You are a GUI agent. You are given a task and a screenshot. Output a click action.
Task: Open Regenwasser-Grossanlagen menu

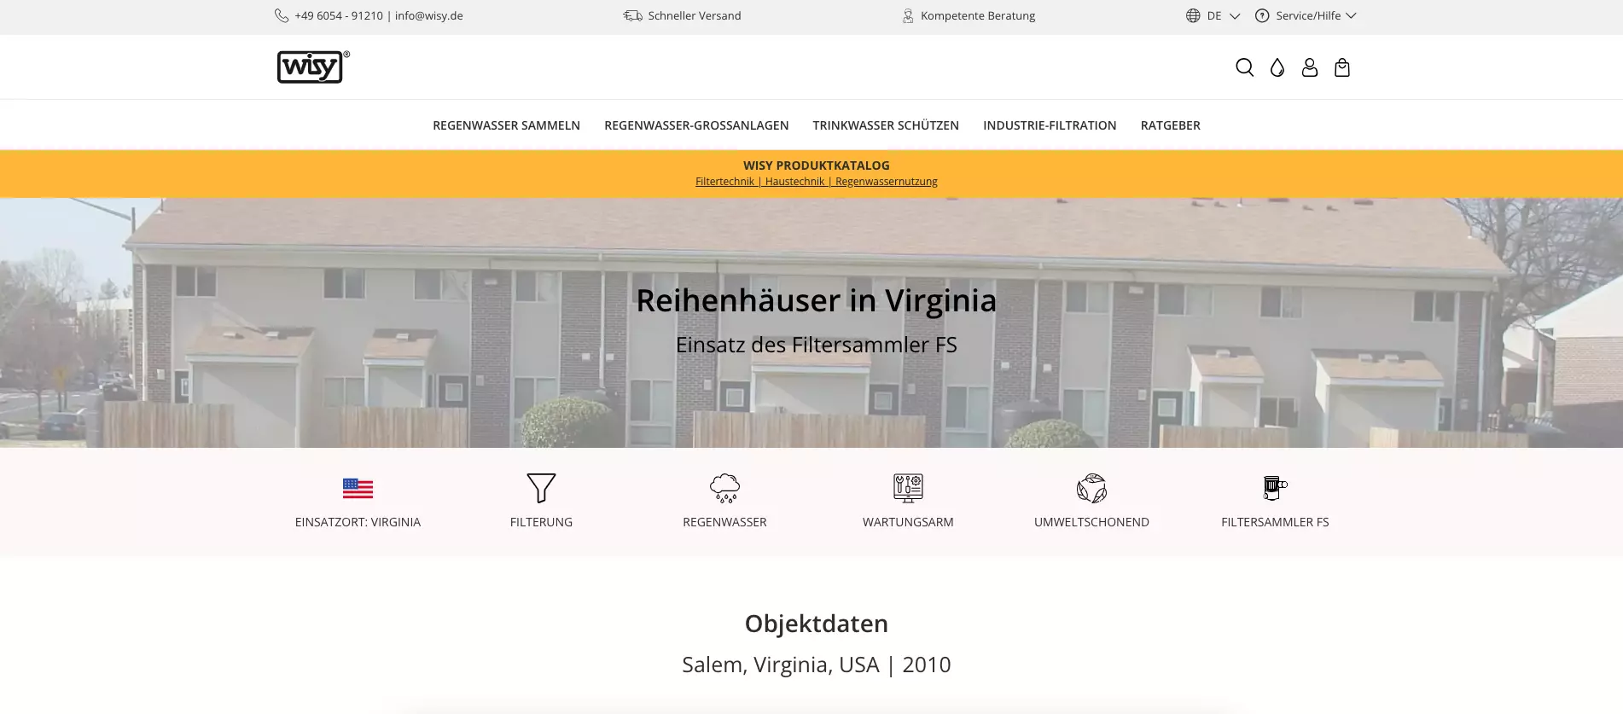click(696, 125)
